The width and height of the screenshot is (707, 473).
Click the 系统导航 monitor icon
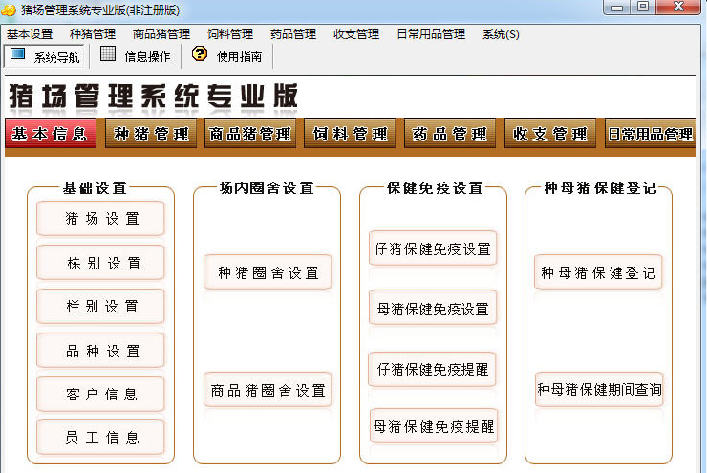17,54
